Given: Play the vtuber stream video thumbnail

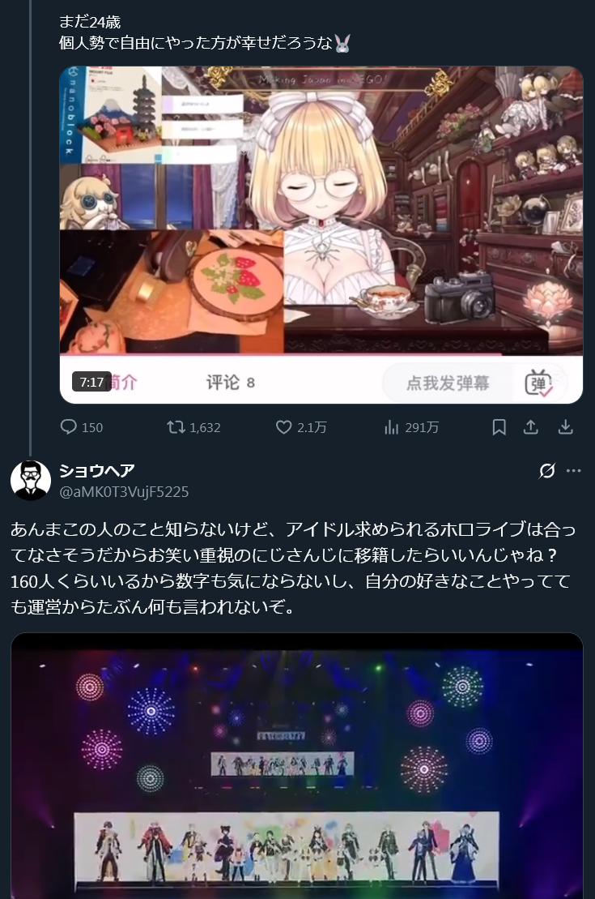Looking at the screenshot, I should click(x=321, y=235).
